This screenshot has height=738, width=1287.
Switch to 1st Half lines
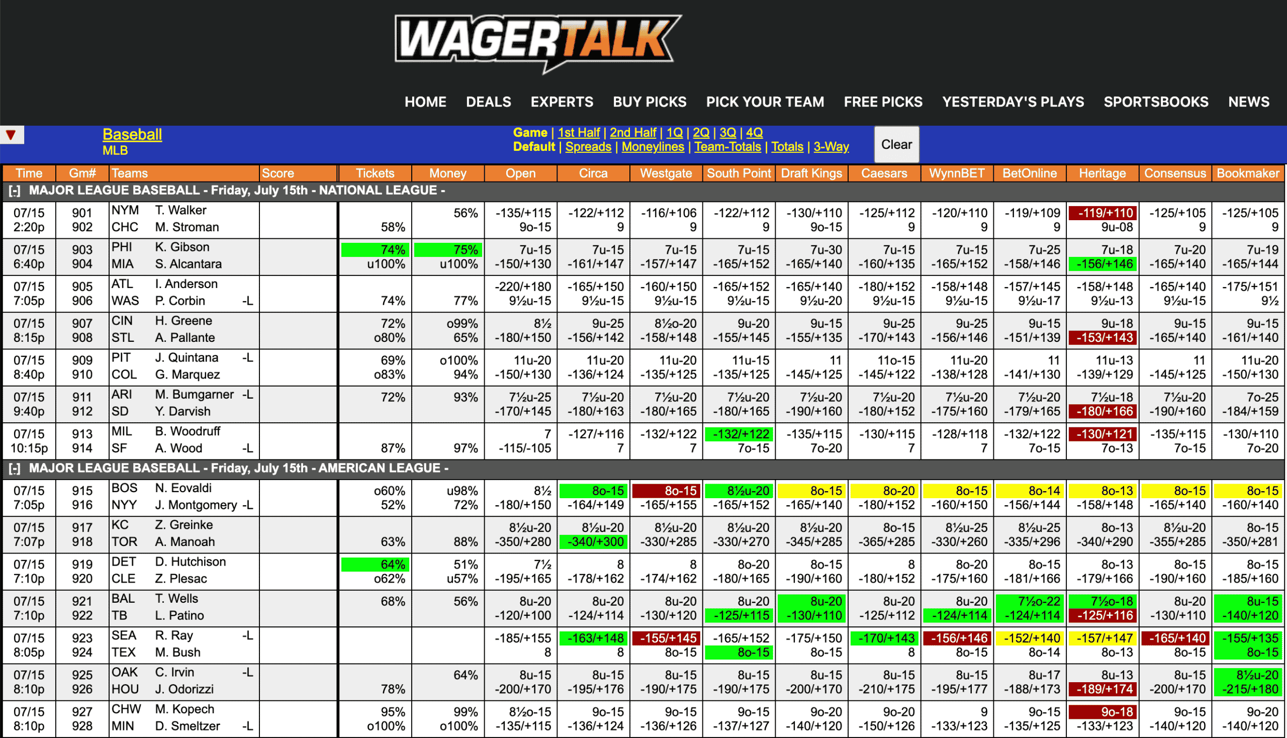click(x=578, y=132)
